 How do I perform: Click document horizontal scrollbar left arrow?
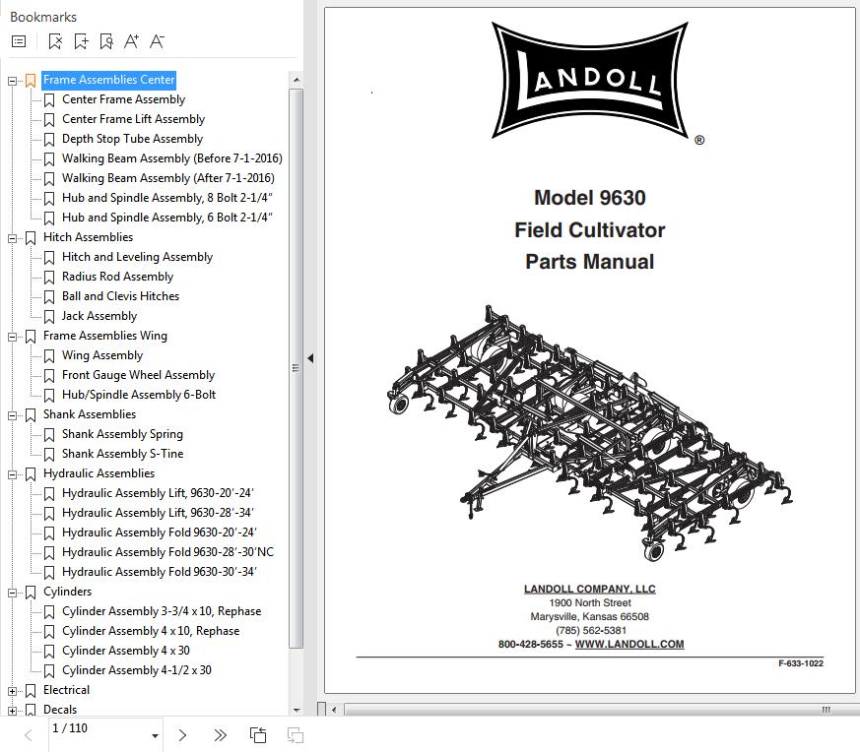334,710
